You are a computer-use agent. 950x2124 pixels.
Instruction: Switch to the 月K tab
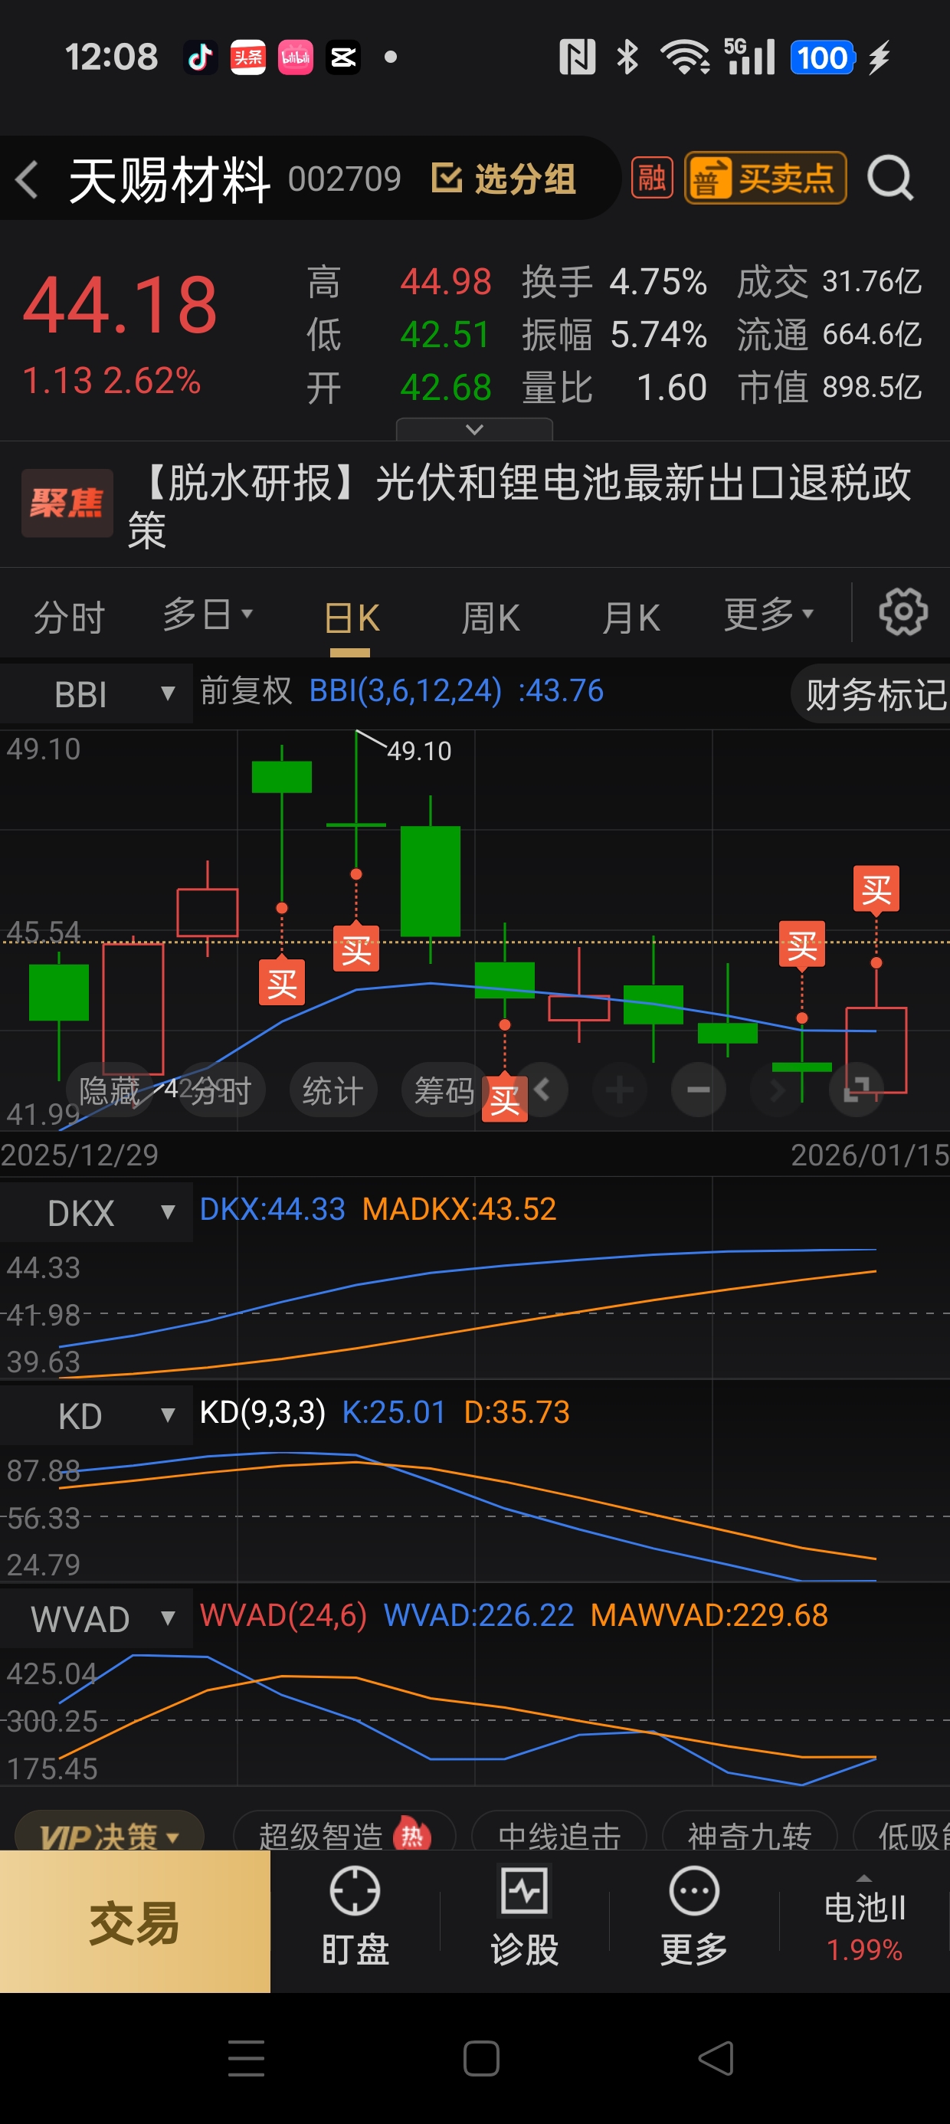pyautogui.click(x=631, y=618)
